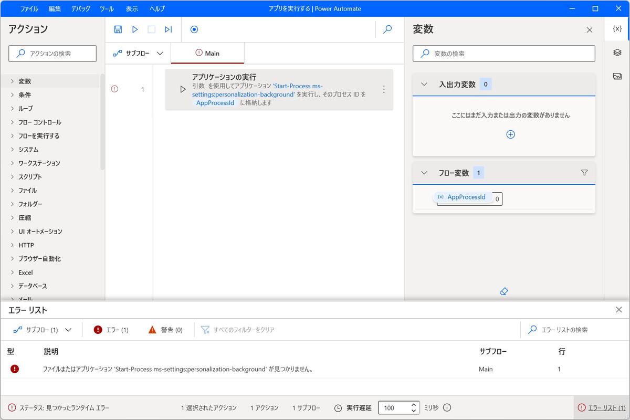Click the red error icon in the error row

[x=15, y=369]
